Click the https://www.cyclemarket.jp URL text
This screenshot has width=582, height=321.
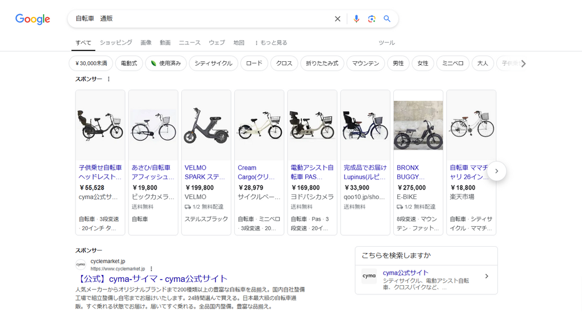(118, 269)
